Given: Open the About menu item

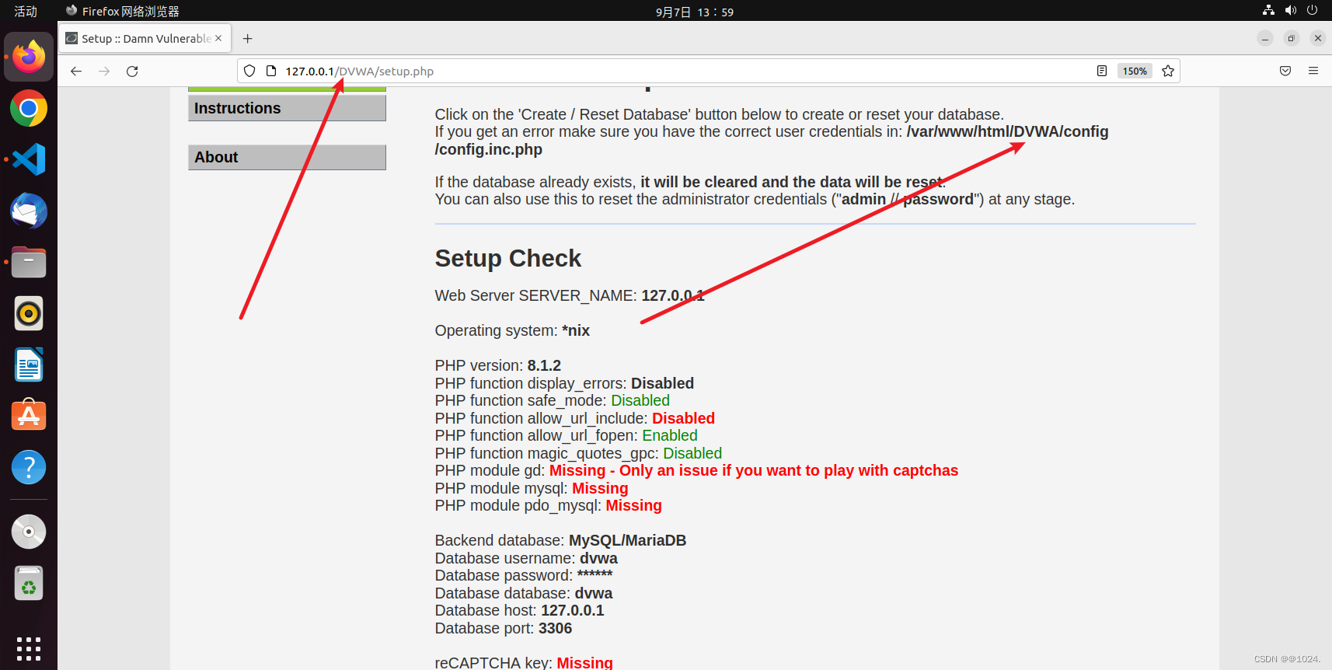Looking at the screenshot, I should pos(287,157).
